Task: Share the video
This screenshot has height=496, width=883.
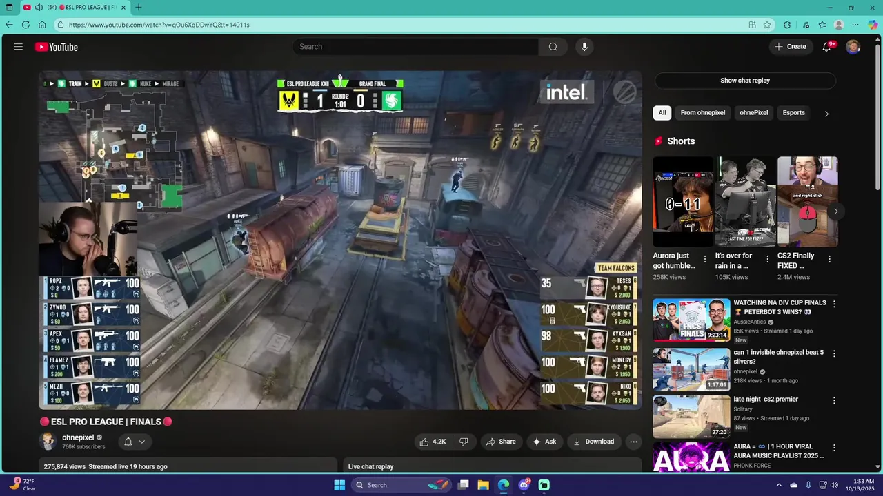Action: tap(501, 442)
